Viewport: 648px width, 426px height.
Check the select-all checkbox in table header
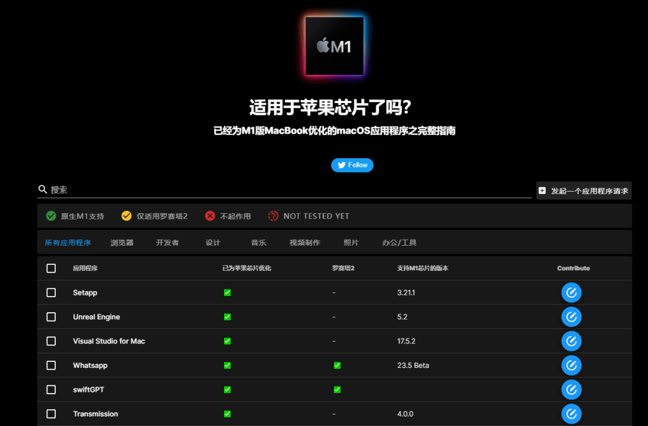click(51, 268)
